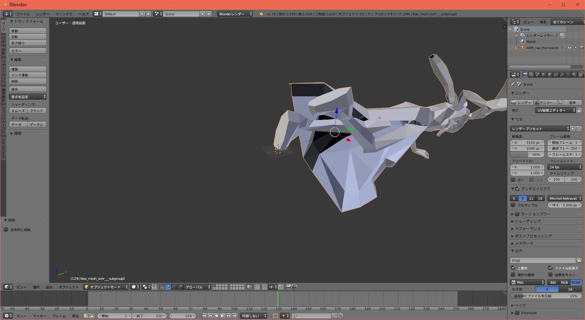The width and height of the screenshot is (585, 320).
Task: Enable the フルサンプル checkbox
Action: [513, 205]
